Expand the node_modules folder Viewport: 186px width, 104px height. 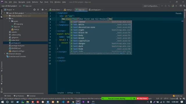click(7, 16)
